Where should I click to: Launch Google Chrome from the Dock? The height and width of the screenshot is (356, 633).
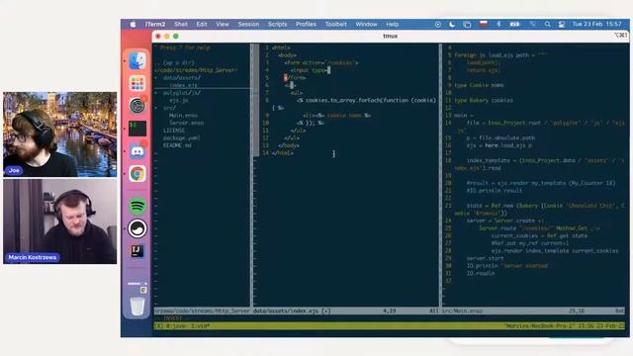point(137,174)
